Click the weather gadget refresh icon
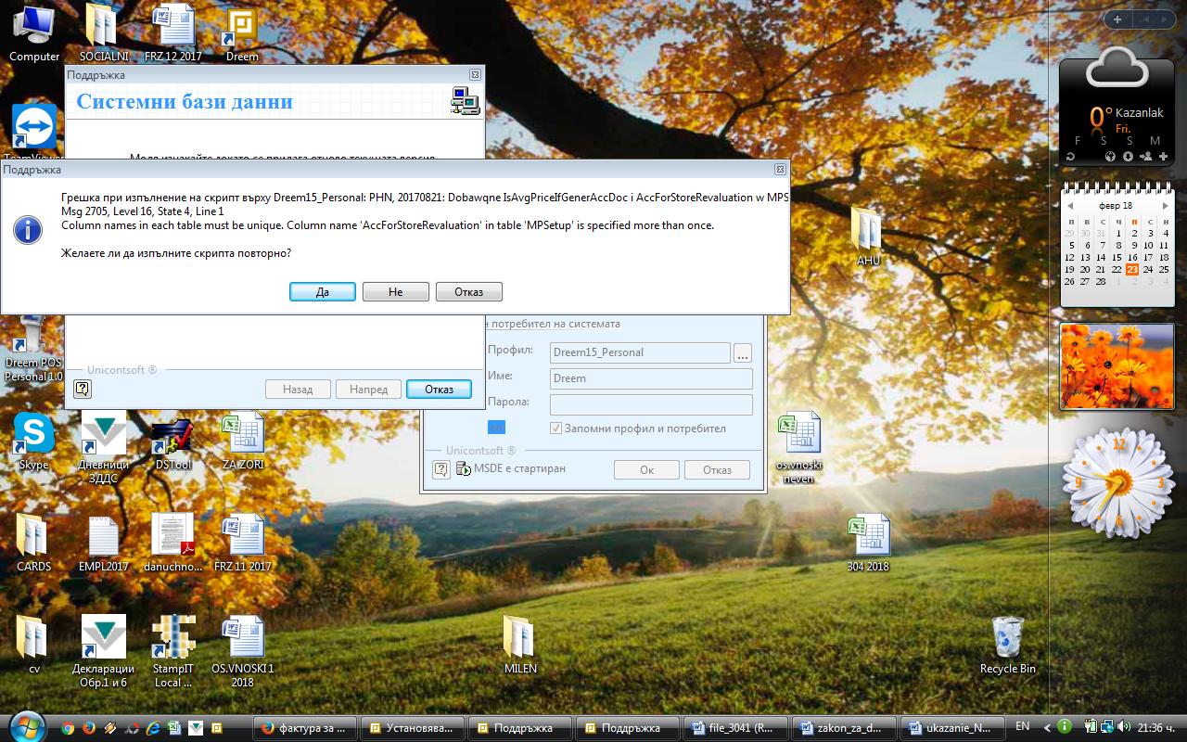This screenshot has height=742, width=1187. (1071, 157)
